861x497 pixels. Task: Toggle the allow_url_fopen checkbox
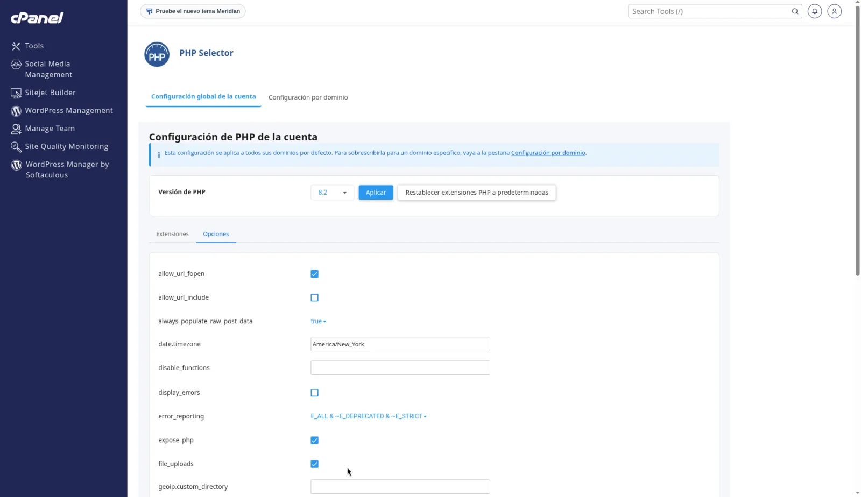pos(315,274)
